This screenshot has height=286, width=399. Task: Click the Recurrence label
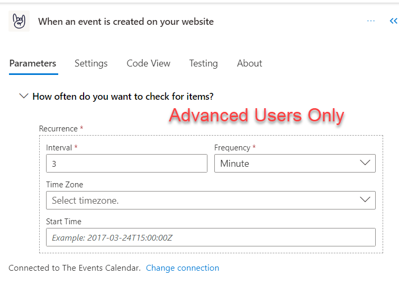click(58, 129)
